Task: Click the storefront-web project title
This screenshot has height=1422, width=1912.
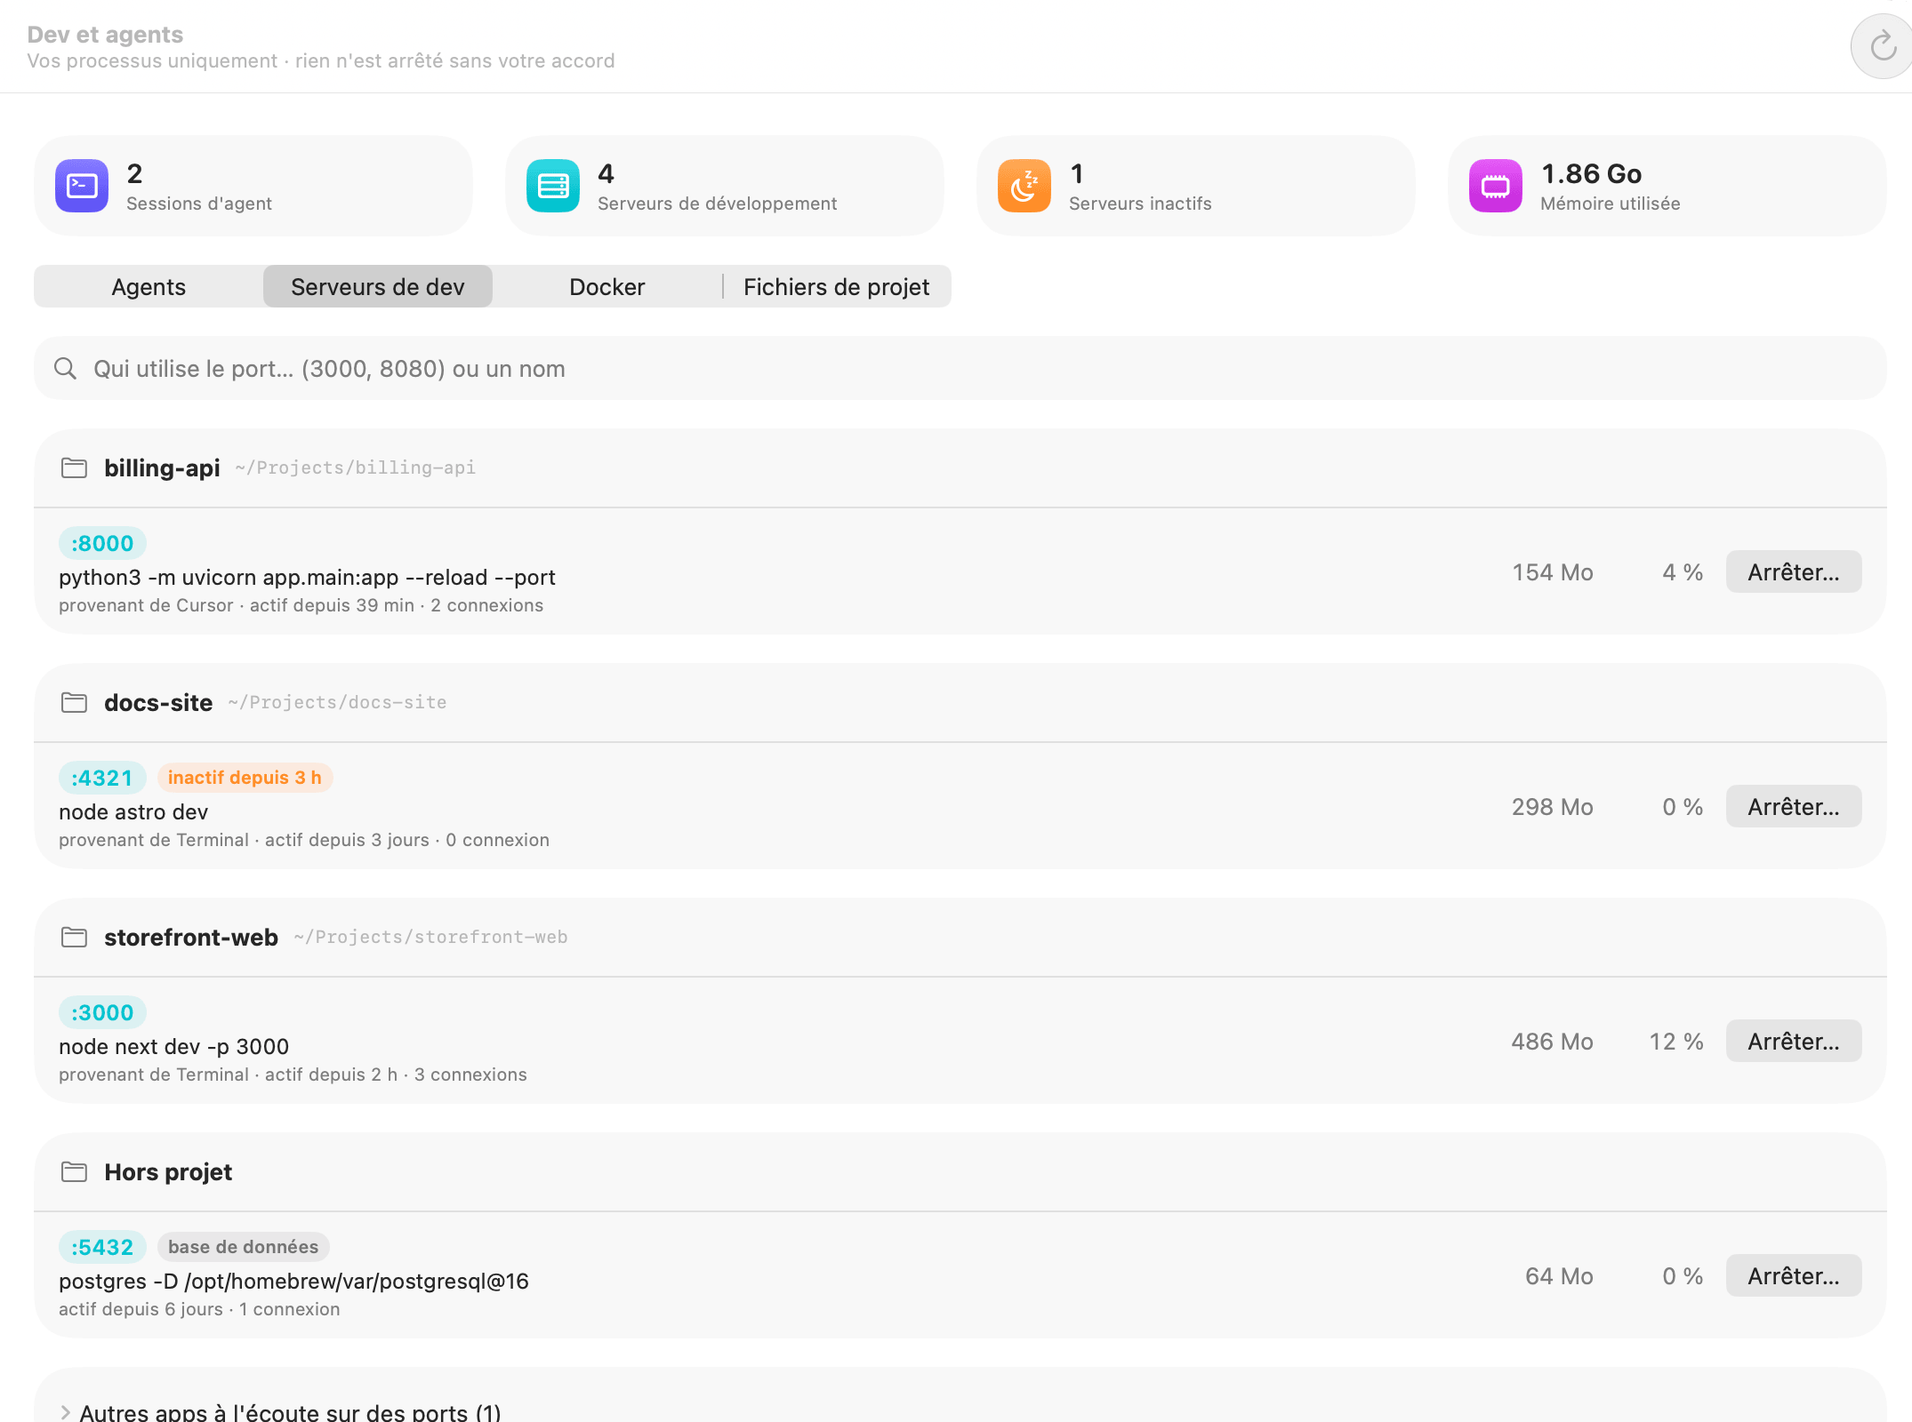Action: (x=191, y=937)
